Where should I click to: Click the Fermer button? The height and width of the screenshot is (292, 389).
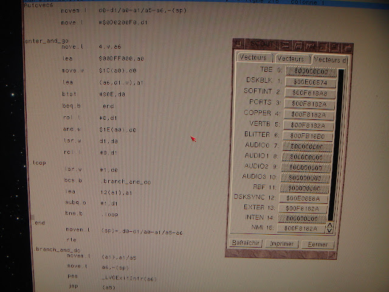coord(318,245)
